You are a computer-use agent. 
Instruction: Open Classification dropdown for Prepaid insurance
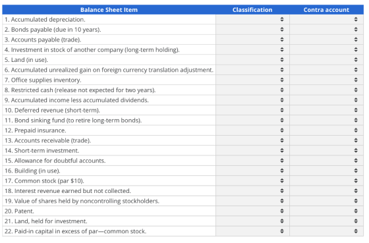click(x=252, y=130)
